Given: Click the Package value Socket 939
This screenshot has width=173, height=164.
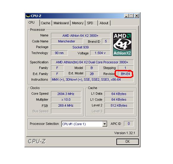Looking at the screenshot, I should pyautogui.click(x=80, y=47).
